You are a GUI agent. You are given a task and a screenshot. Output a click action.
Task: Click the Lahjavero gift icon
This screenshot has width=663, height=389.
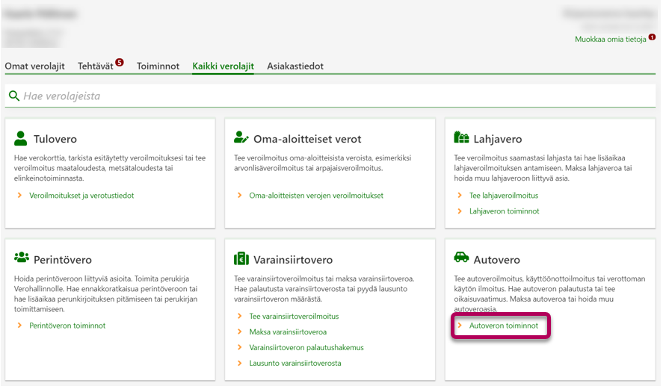[x=461, y=138]
